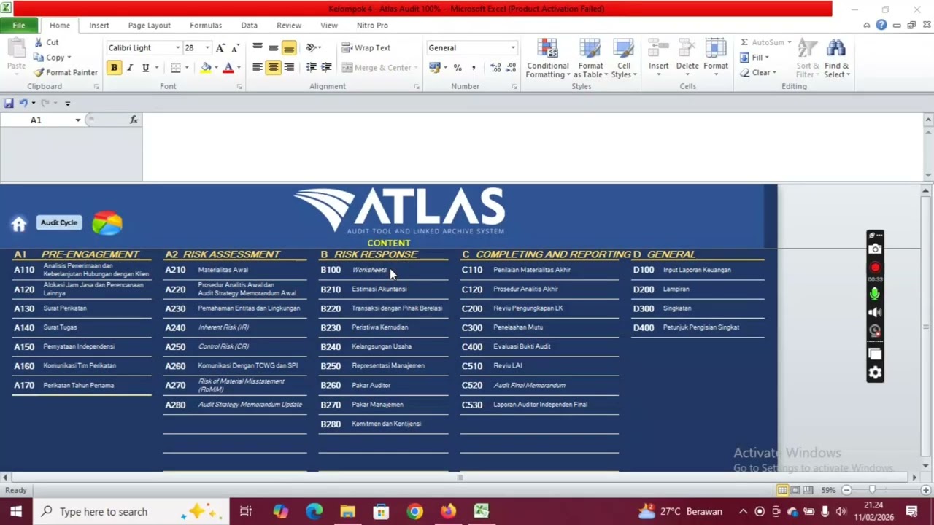Click the Atlas home icon

coord(19,224)
